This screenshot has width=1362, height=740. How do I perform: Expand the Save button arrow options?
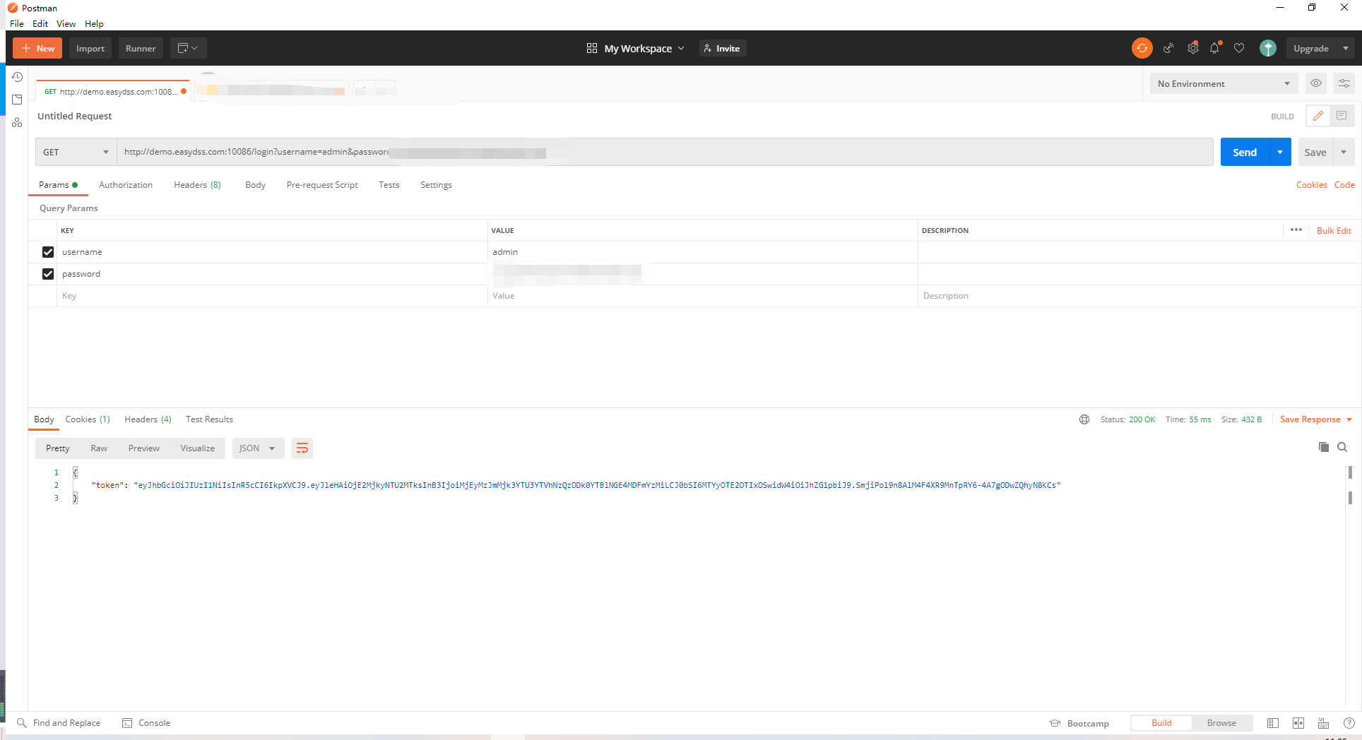tap(1344, 152)
